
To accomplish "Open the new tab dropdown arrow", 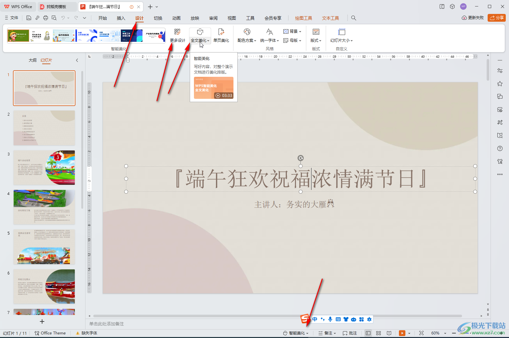I will click(x=157, y=7).
